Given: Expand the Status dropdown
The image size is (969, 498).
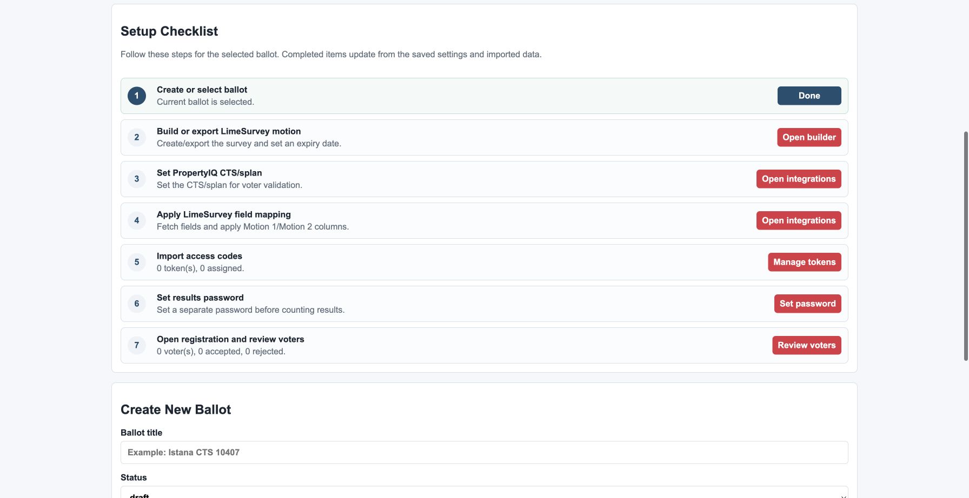Looking at the screenshot, I should coord(484,494).
